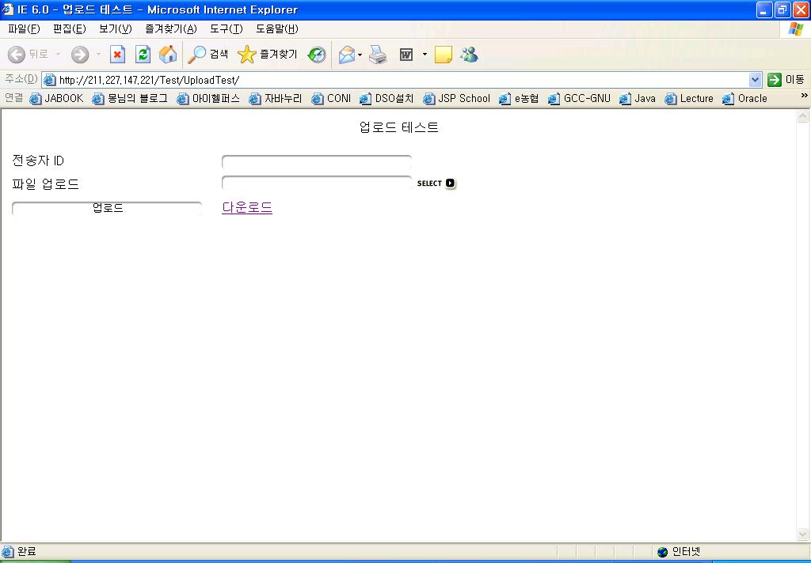Print the page with the Printer icon
The width and height of the screenshot is (811, 563).
(x=378, y=54)
